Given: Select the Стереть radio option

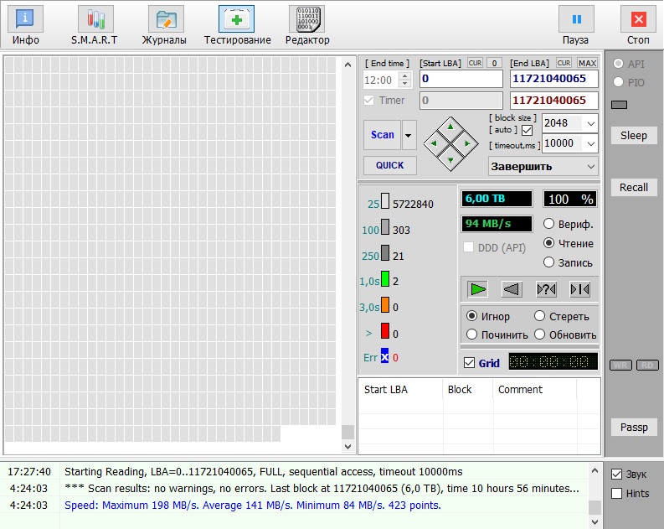Looking at the screenshot, I should (539, 316).
